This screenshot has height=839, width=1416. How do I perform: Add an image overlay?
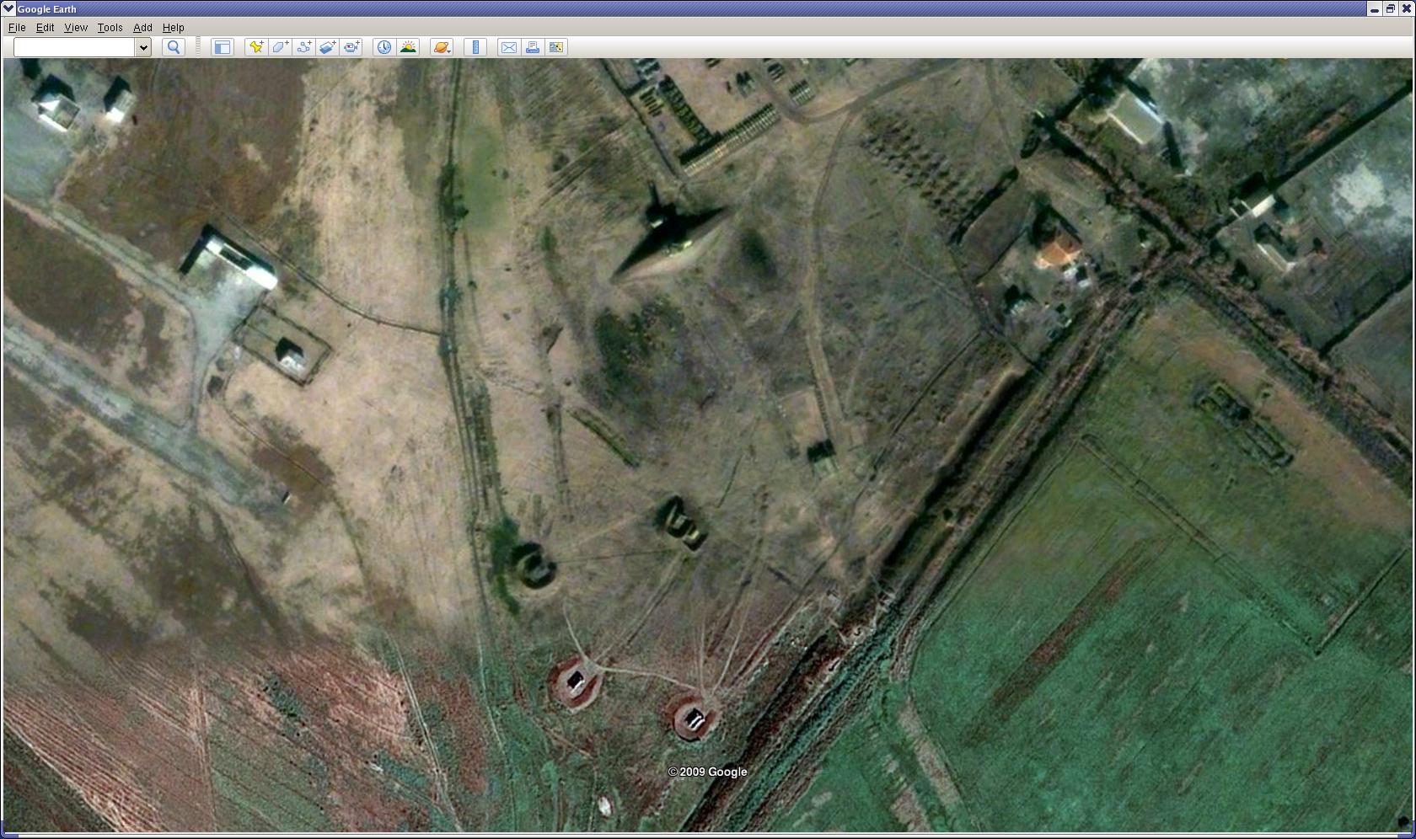pos(327,47)
